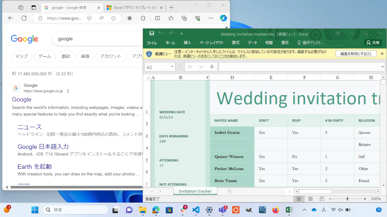This screenshot has width=387, height=217.
Task: Open Edge Collections icon
Action: click(184, 18)
